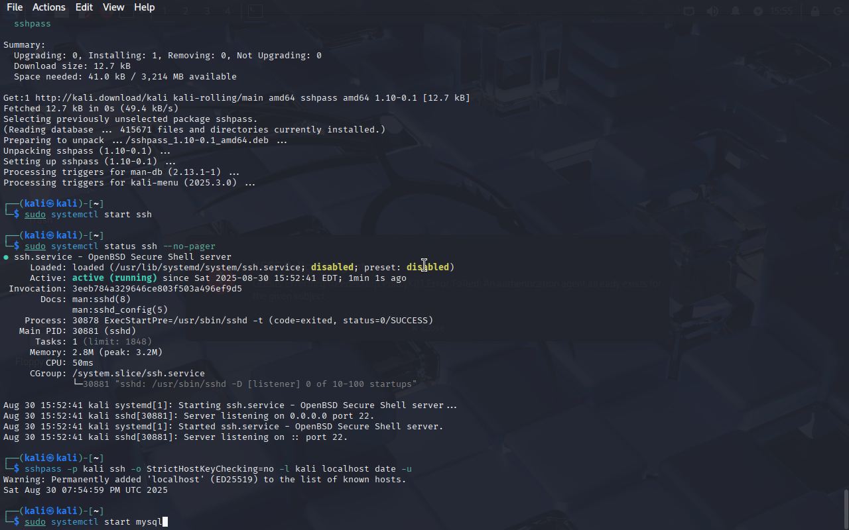Viewport: 849px width, 530px height.
Task: Click the 'sshpass -p kali ssh' command line
Action: coord(218,469)
